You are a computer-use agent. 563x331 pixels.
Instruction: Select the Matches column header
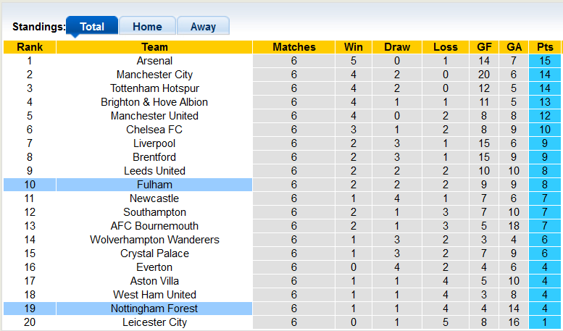(x=294, y=47)
